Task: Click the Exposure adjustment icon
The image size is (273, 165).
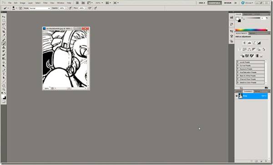Action: [x=259, y=43]
